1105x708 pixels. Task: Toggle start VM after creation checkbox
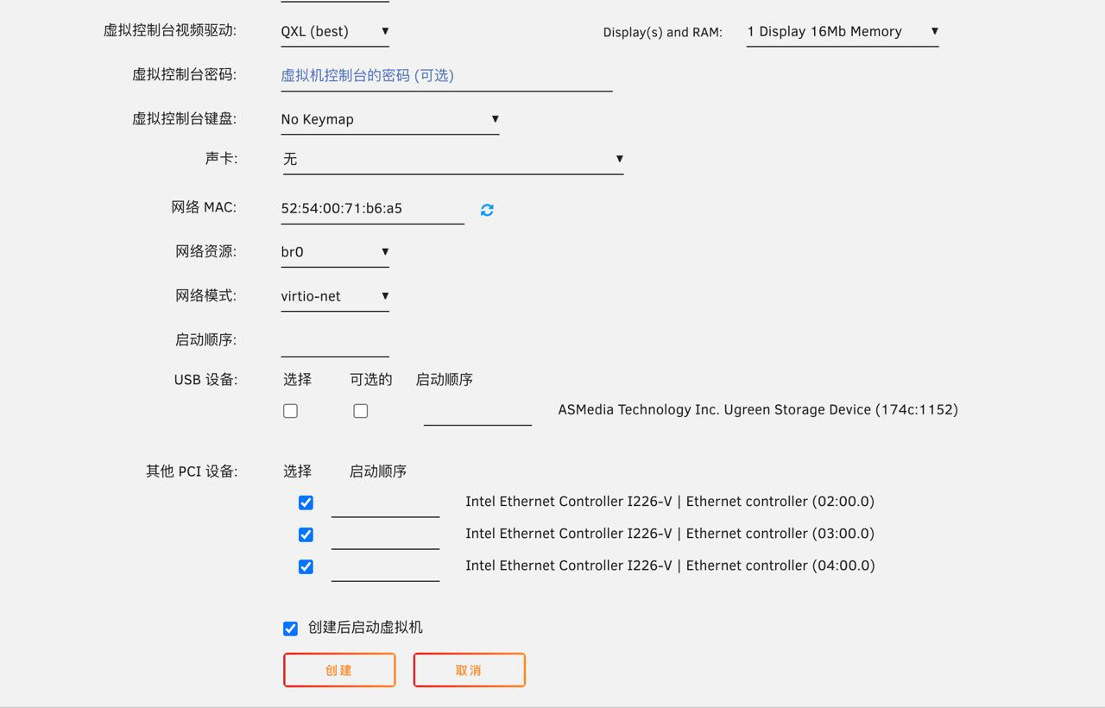pyautogui.click(x=291, y=629)
